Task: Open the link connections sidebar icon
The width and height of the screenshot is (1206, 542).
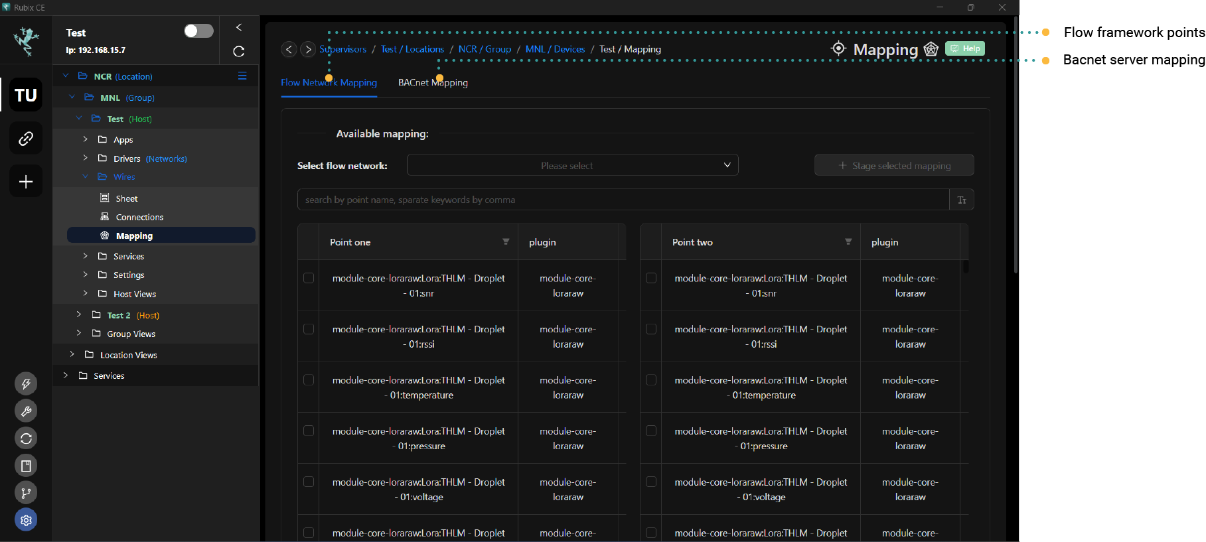Action: tap(26, 139)
